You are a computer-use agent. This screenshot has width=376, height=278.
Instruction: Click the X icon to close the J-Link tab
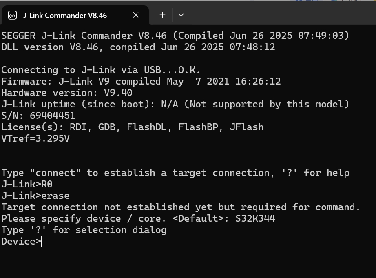tap(135, 15)
